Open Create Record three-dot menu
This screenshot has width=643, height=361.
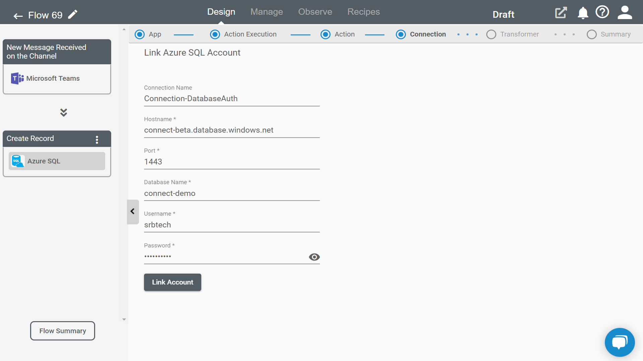97,139
